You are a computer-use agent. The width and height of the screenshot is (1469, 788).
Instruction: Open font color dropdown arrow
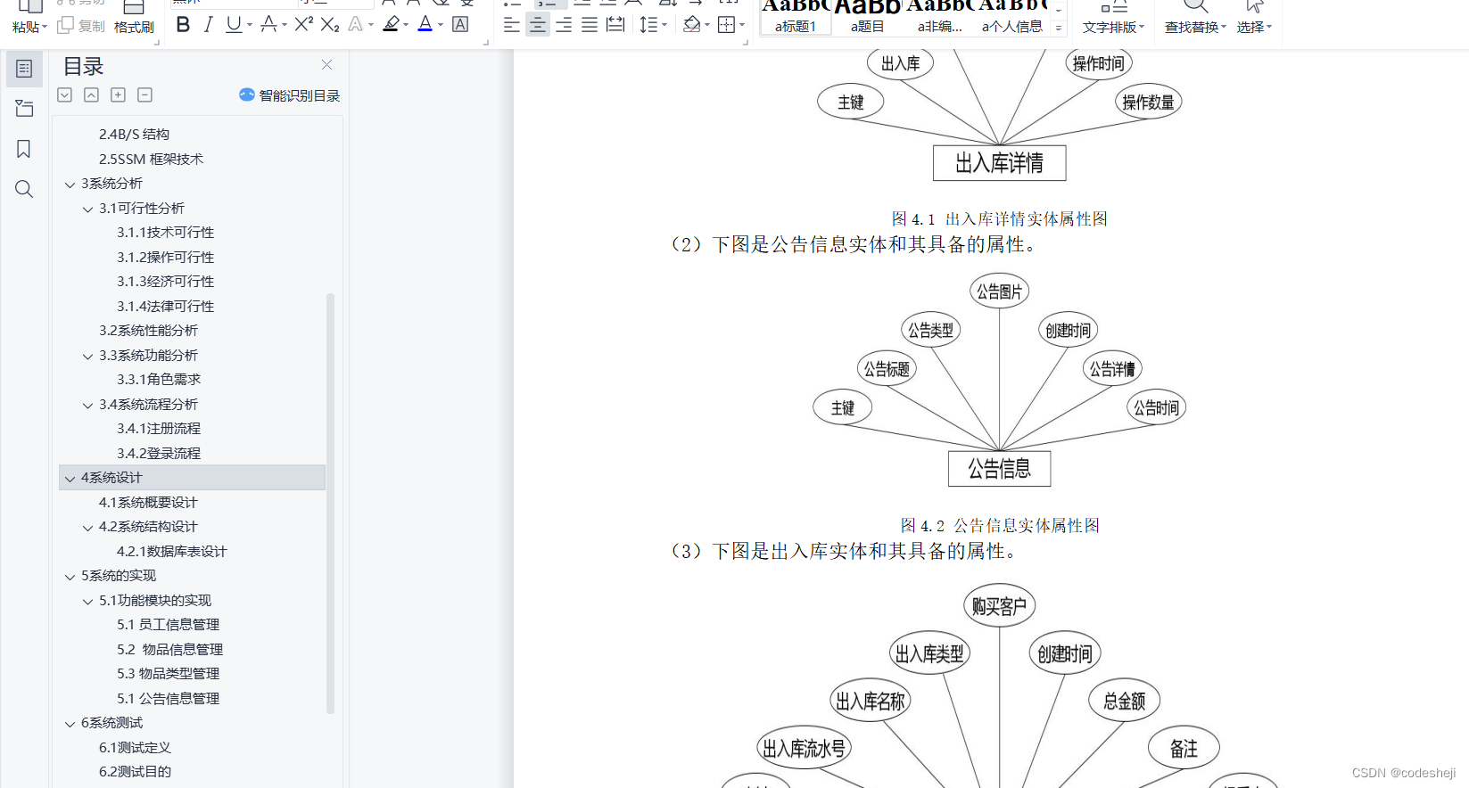coord(441,25)
